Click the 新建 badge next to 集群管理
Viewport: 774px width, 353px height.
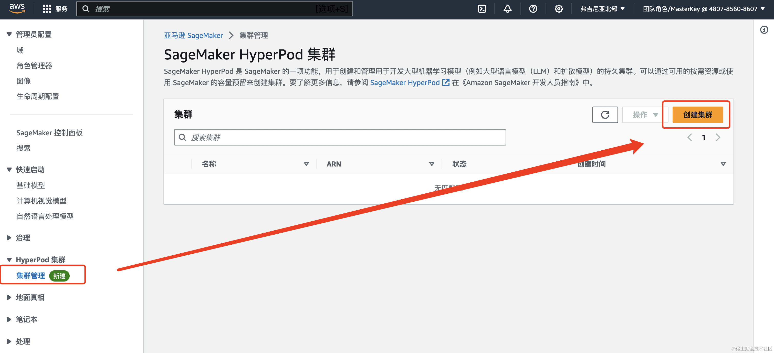pos(59,276)
